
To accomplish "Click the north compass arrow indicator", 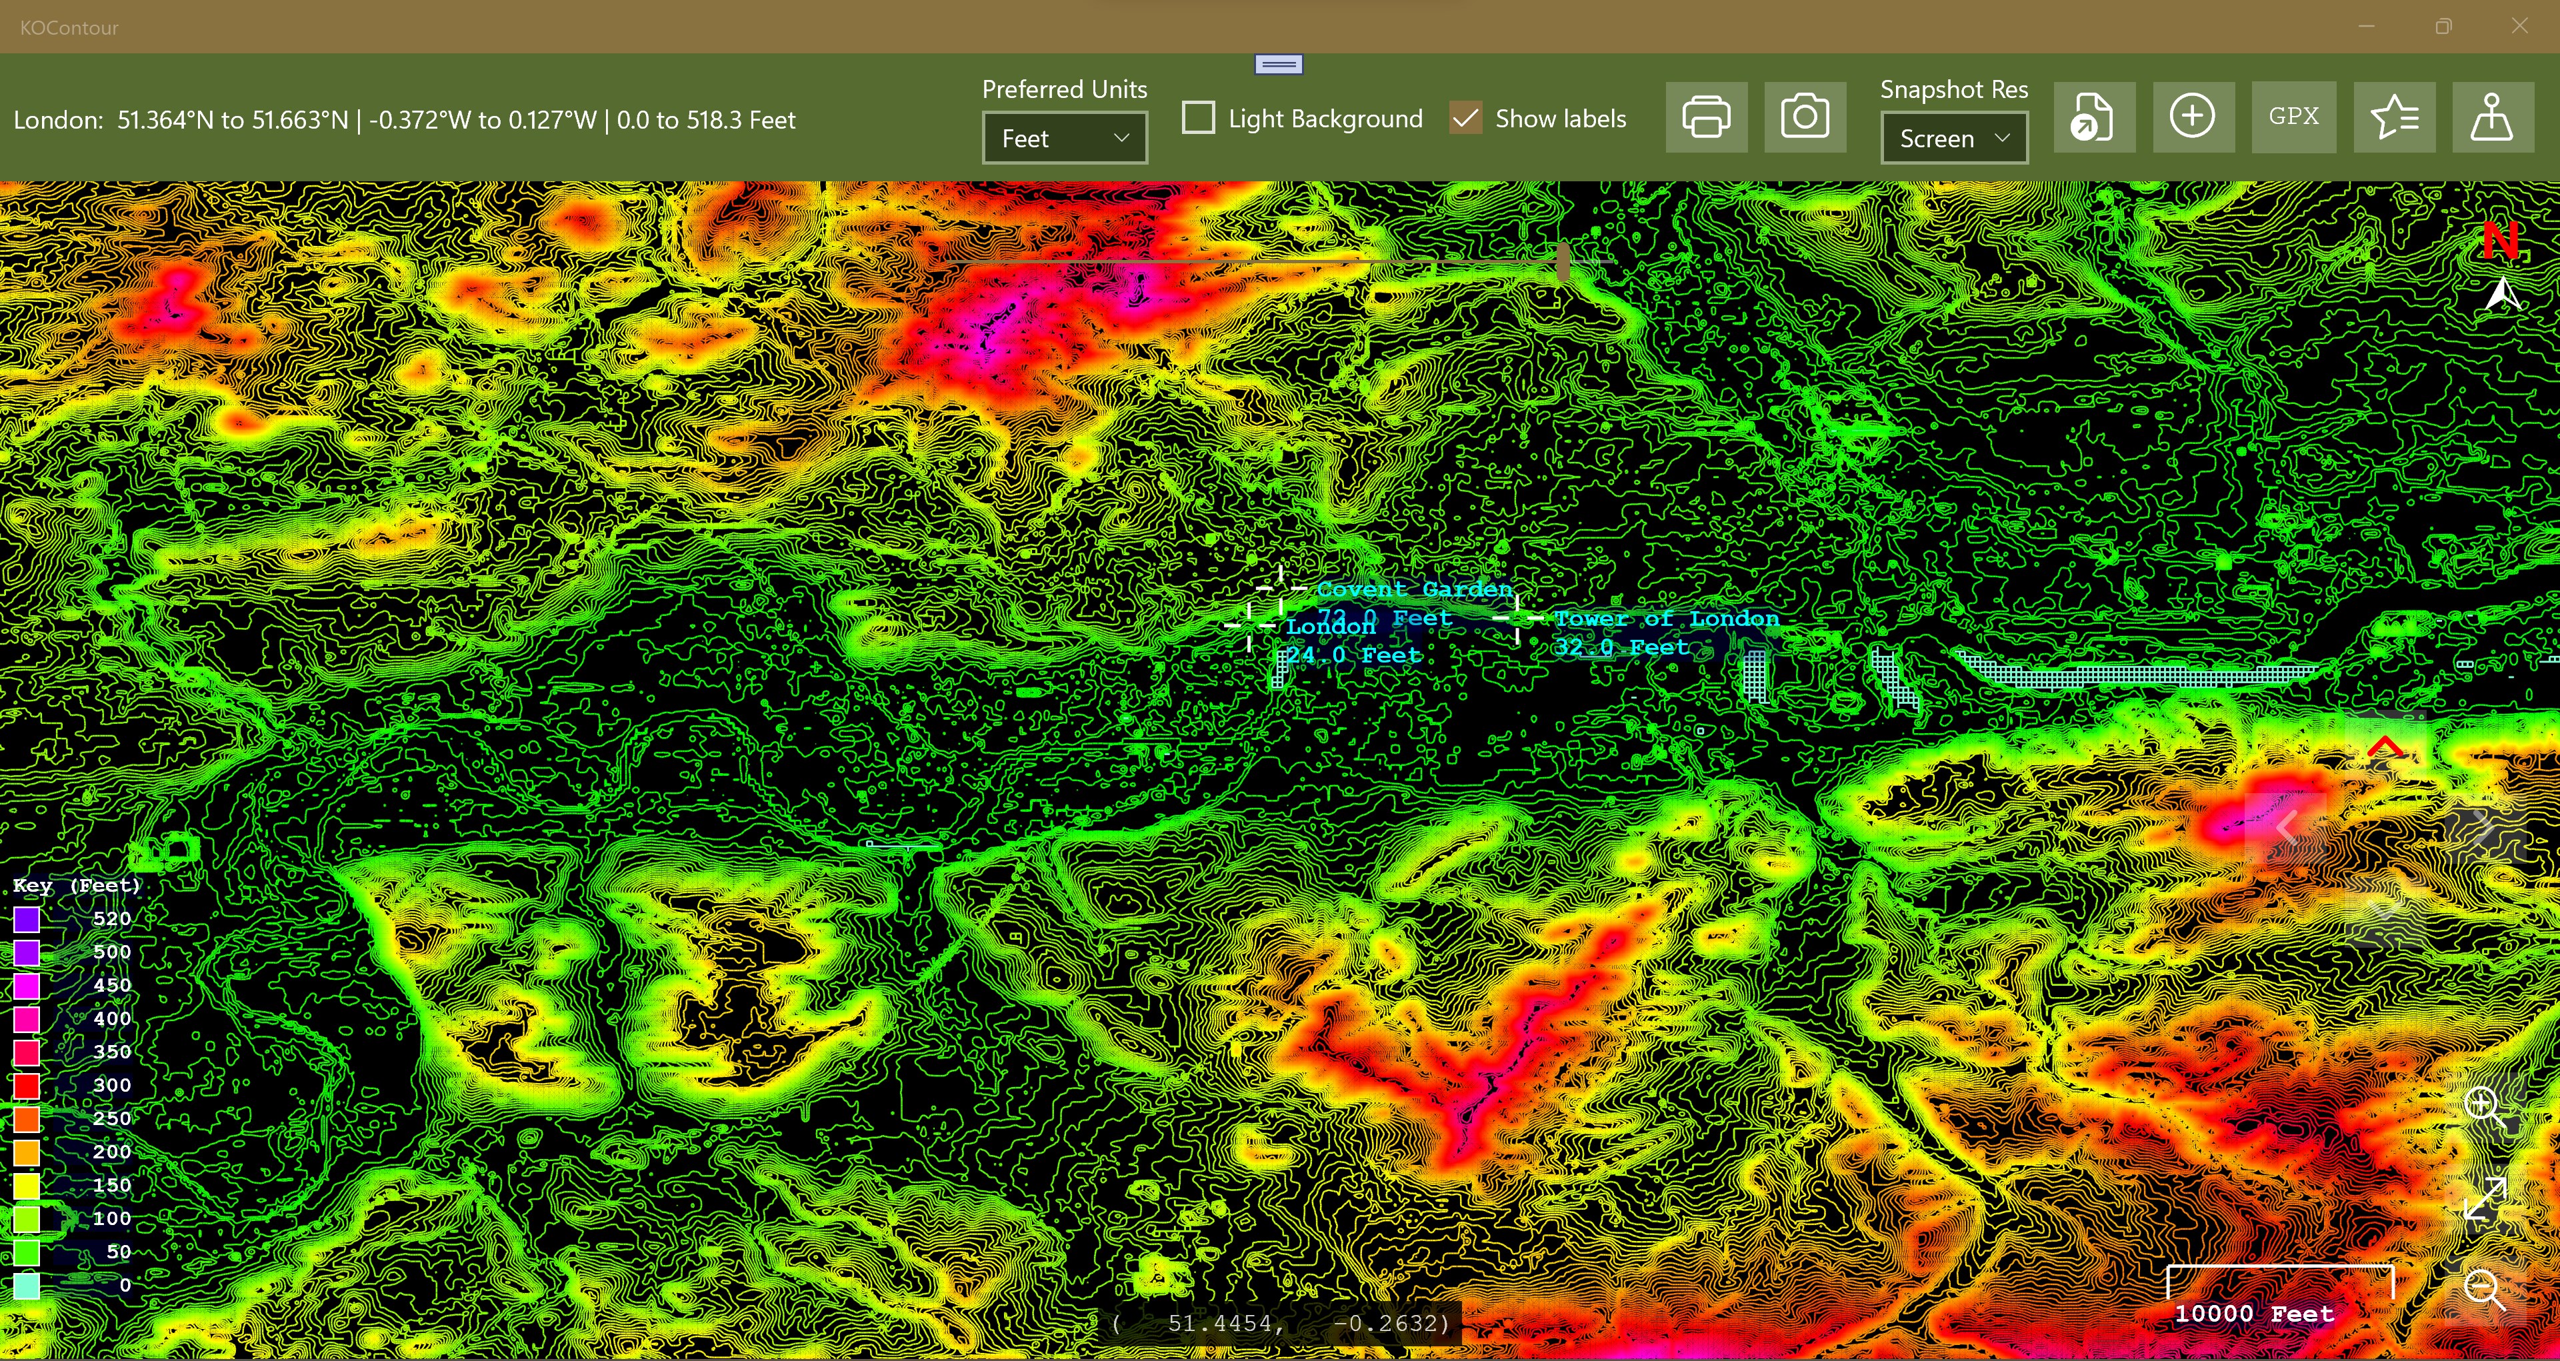I will pyautogui.click(x=2503, y=294).
